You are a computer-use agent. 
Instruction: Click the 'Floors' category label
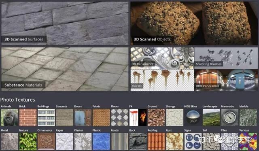coord(115,106)
